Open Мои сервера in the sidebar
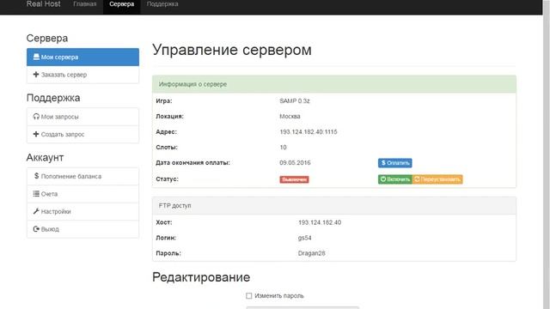550x309 pixels. coord(82,58)
